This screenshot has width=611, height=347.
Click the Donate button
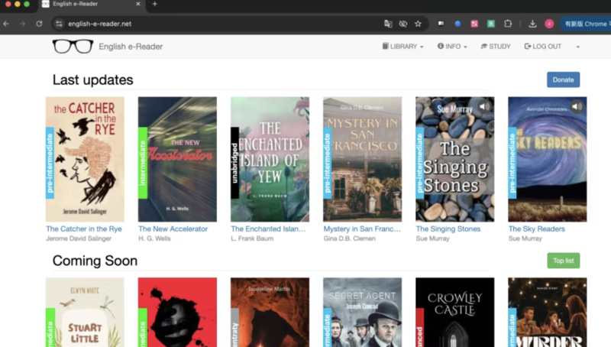[x=563, y=79]
